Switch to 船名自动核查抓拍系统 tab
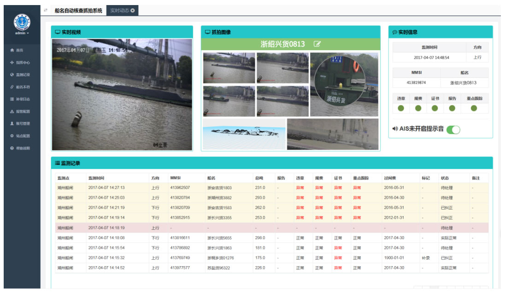The width and height of the screenshot is (505, 292). click(78, 11)
